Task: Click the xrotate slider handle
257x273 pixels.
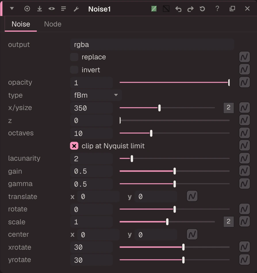Action: 183,247
